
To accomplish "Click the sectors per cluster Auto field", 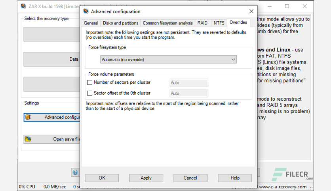I will (189, 82).
